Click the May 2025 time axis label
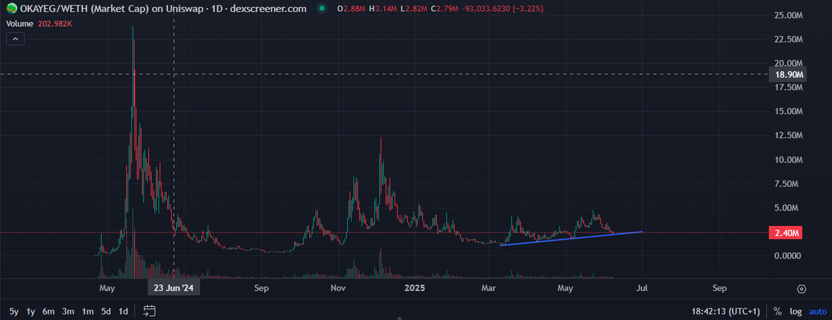Viewport: 832px width, 320px height. [566, 287]
